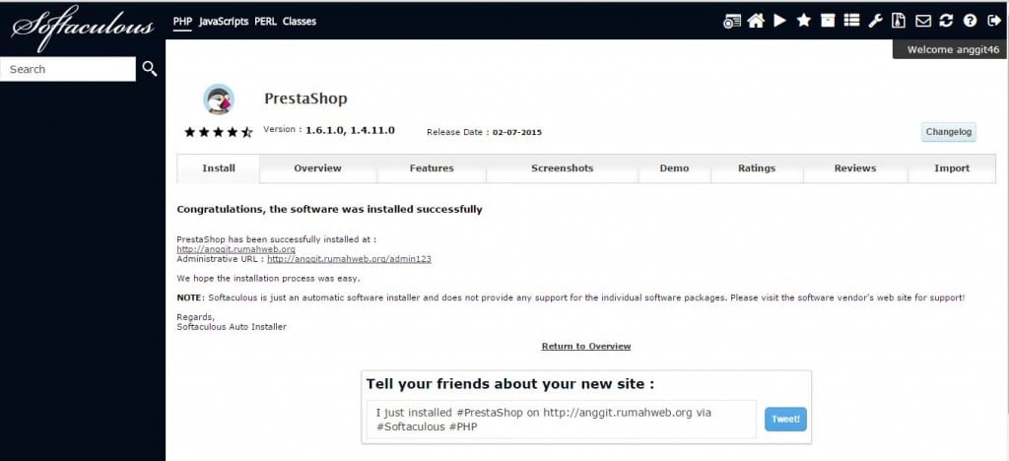Go to Softaculous home via house icon
Viewport: 1009px width, 461px height.
(x=756, y=21)
